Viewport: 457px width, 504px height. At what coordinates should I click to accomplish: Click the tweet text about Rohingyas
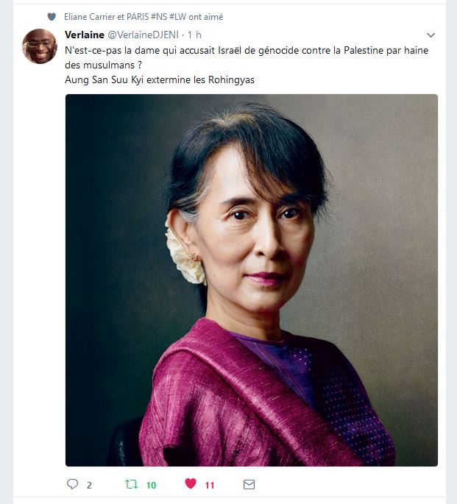point(160,79)
